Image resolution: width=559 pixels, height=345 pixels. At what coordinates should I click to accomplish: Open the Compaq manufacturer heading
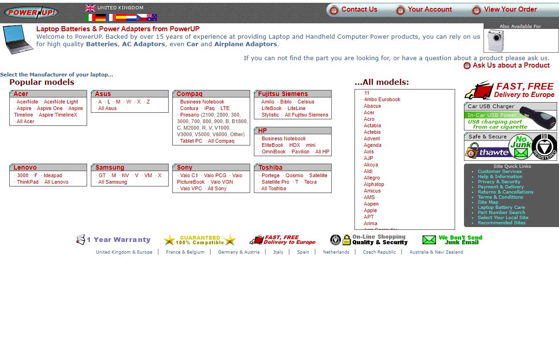pyautogui.click(x=190, y=94)
